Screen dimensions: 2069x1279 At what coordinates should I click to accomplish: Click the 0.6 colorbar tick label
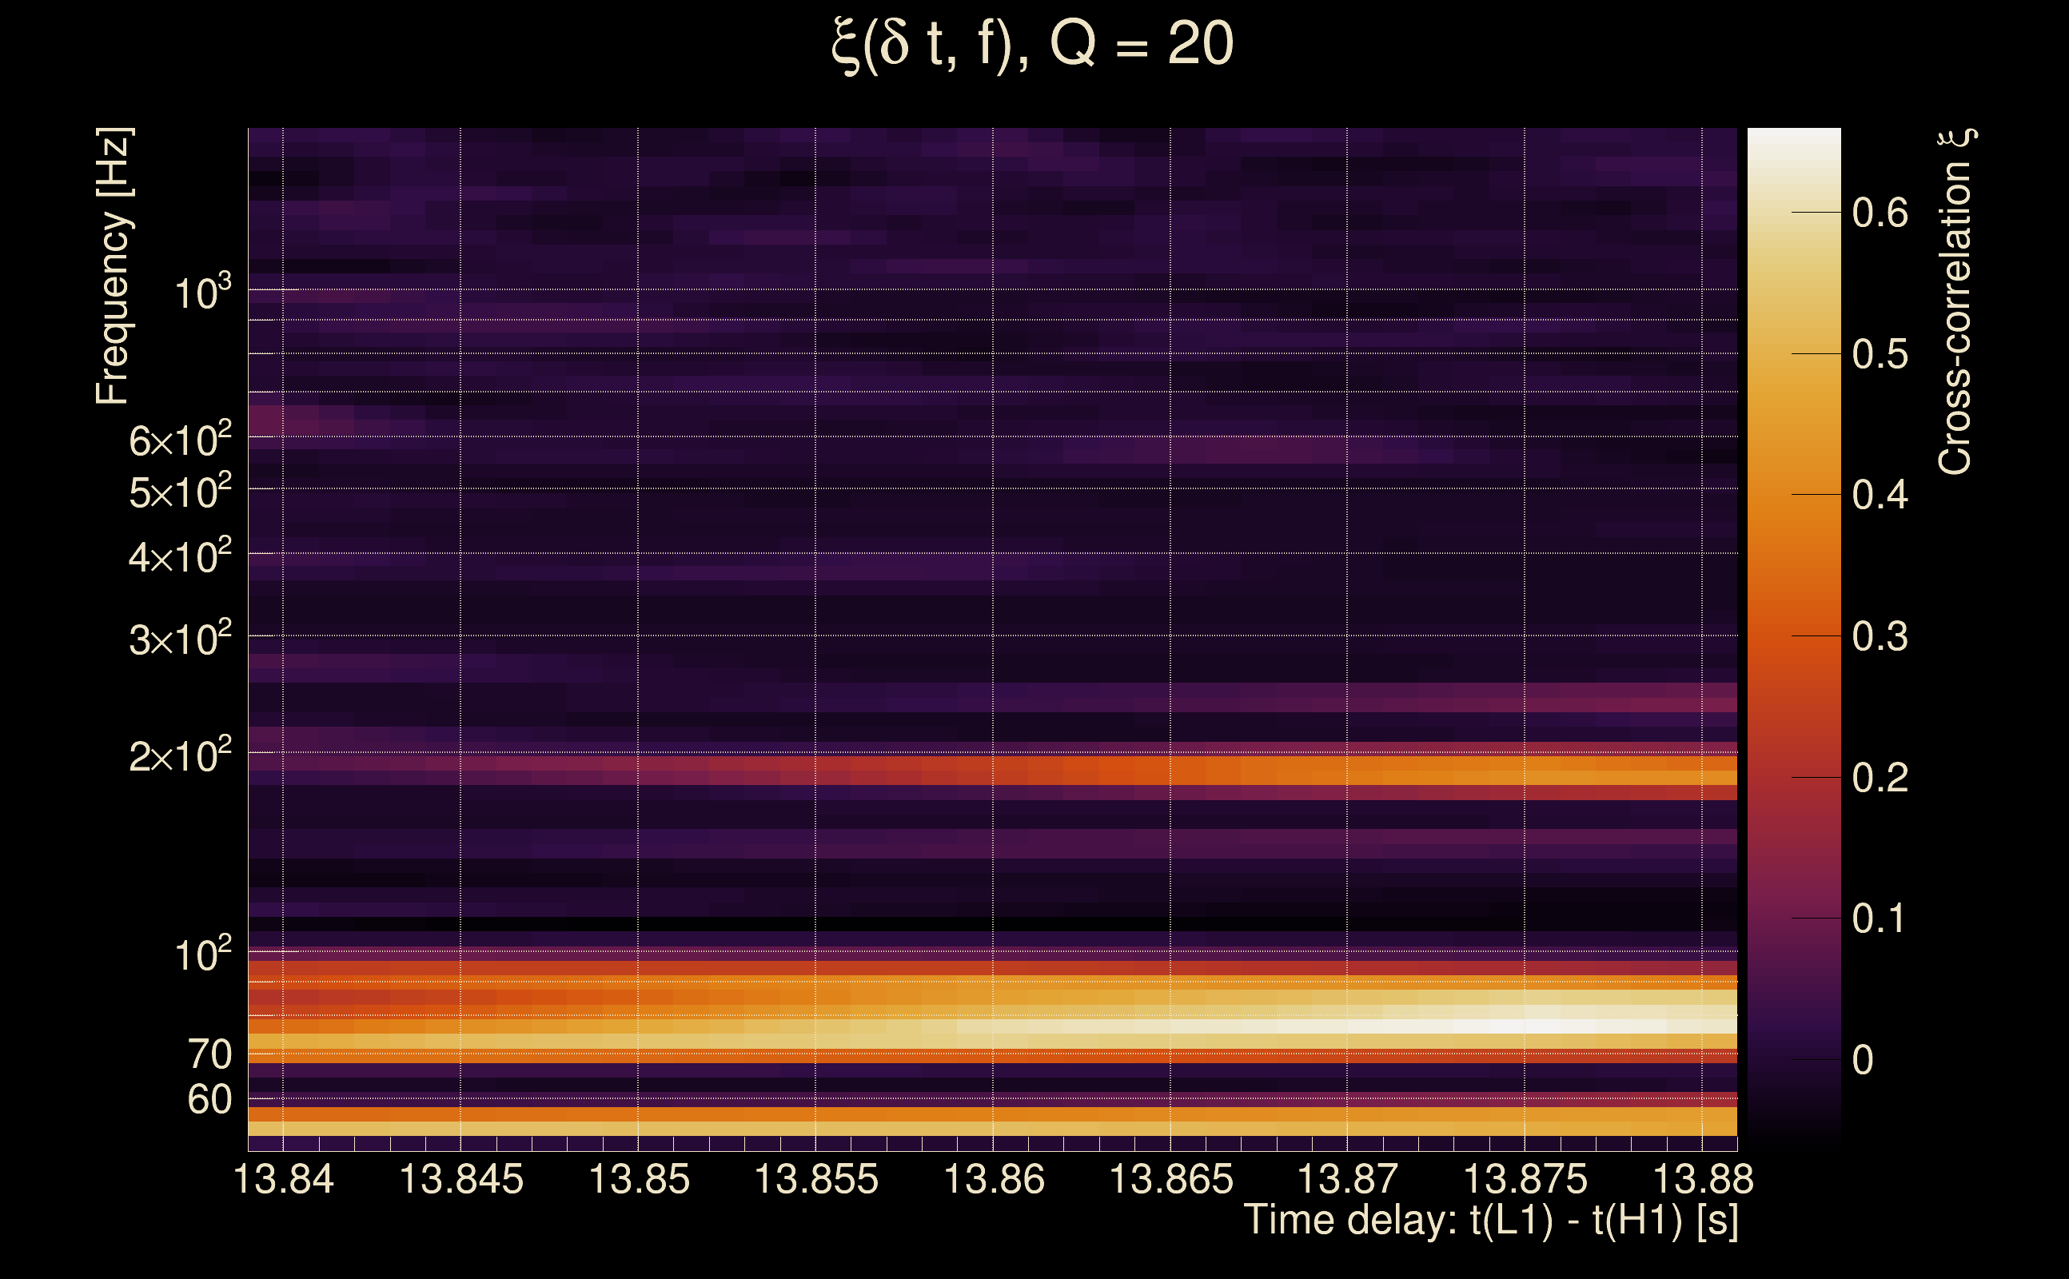click(x=1880, y=213)
